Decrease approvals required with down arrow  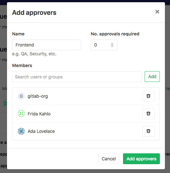[112, 46]
